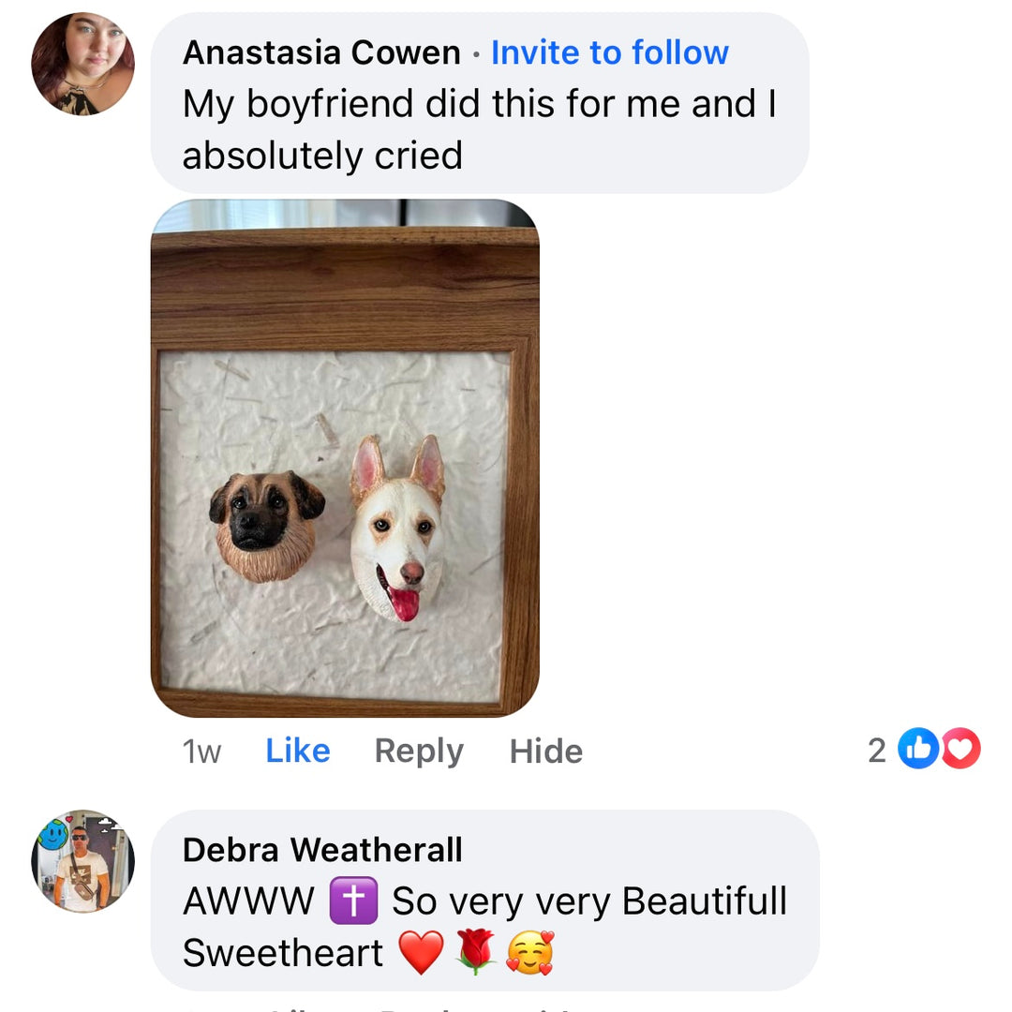This screenshot has width=1012, height=1012.
Task: Click the red heart reaction icon
Action: tap(960, 749)
